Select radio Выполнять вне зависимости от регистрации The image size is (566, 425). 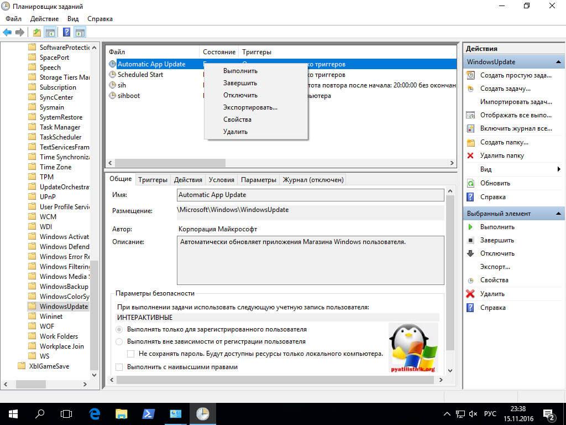119,341
